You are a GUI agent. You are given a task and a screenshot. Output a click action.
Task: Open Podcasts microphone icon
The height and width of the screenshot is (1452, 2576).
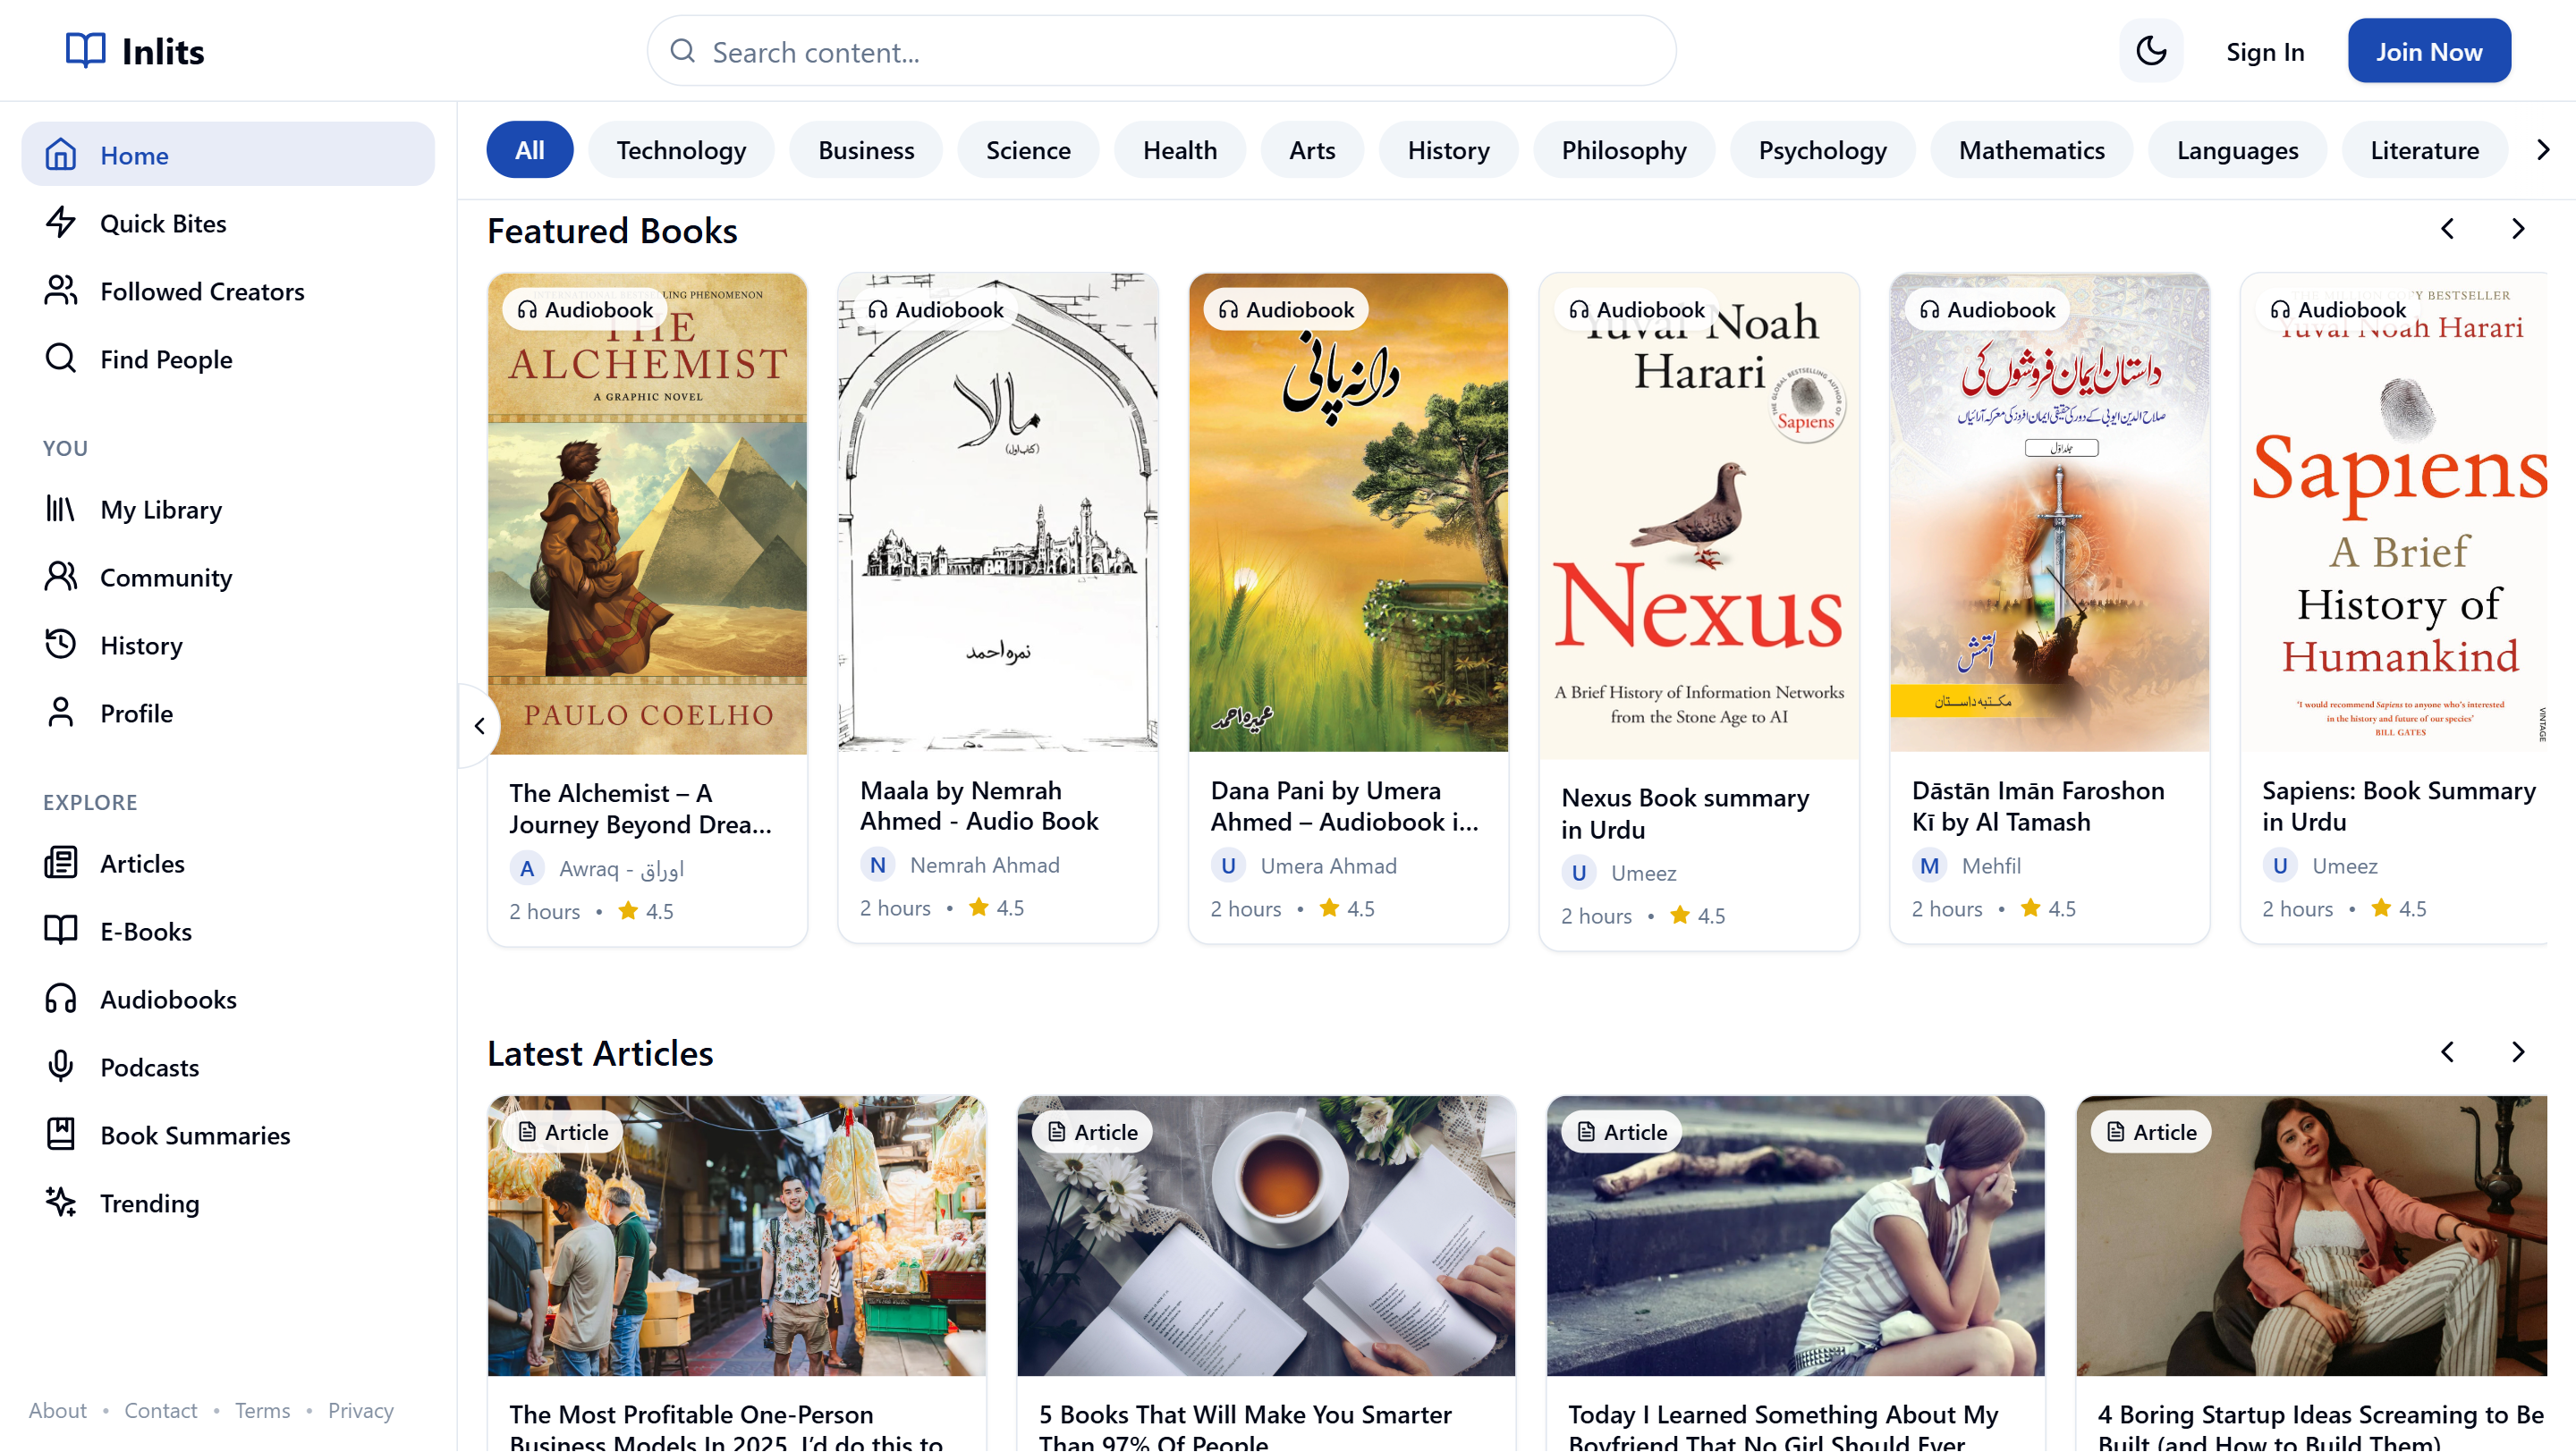coord(61,1068)
